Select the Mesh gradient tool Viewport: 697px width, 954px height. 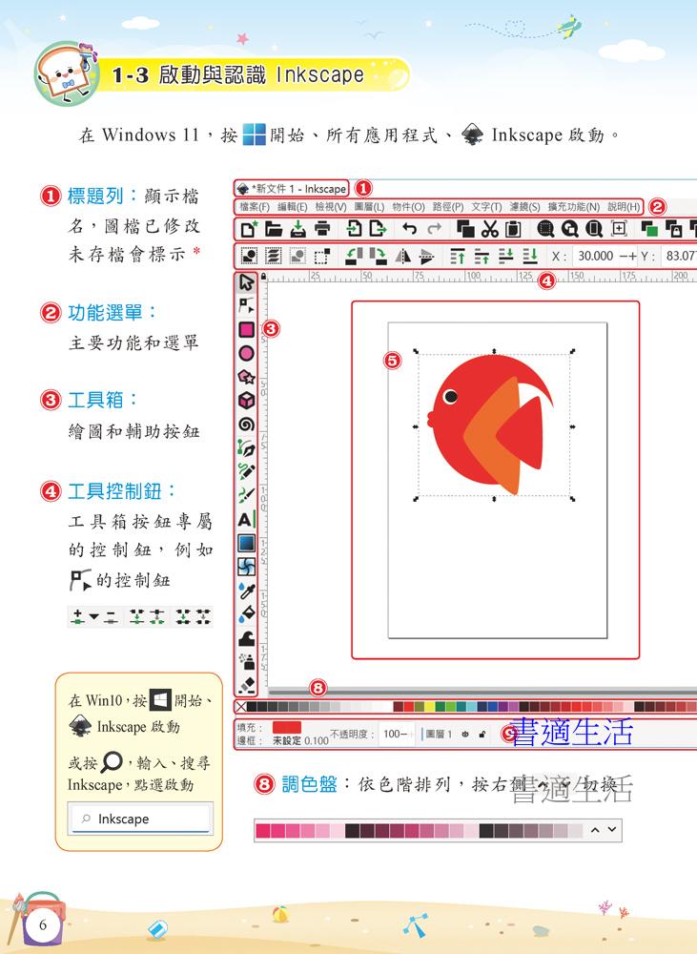(x=246, y=567)
